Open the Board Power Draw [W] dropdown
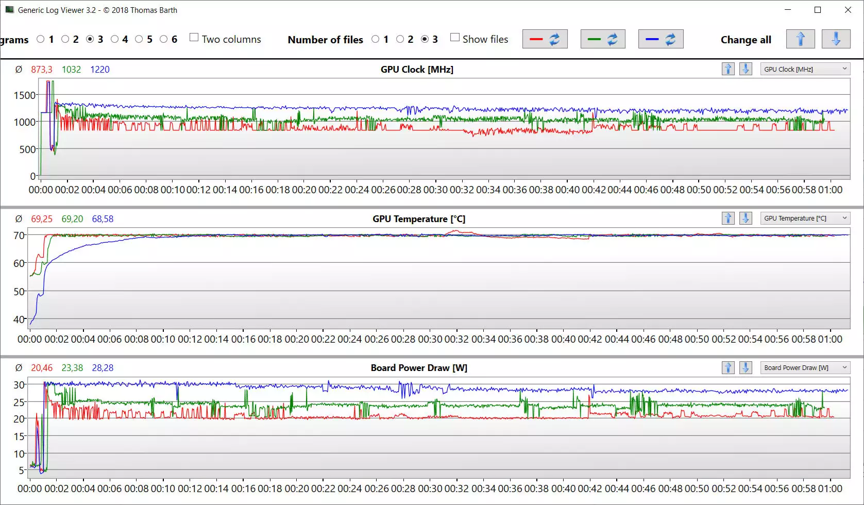 click(805, 367)
